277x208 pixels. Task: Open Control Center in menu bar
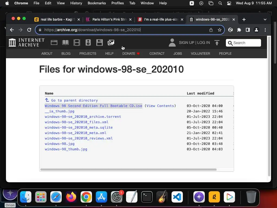tap(229, 3)
